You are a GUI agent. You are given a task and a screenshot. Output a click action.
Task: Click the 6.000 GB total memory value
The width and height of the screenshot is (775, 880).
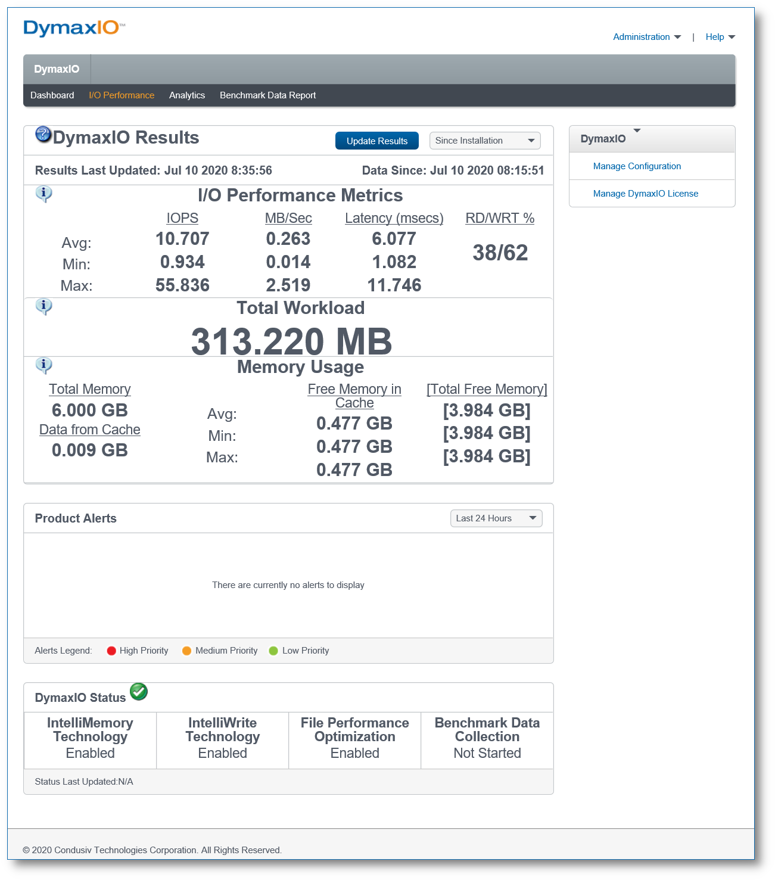pyautogui.click(x=90, y=411)
